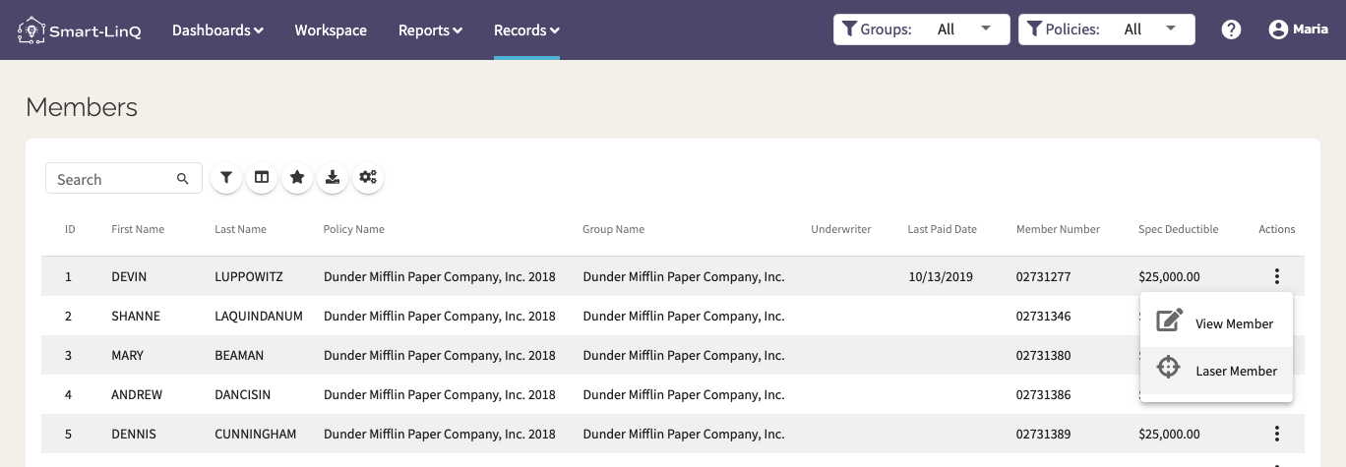
Task: Sort by ID column header
Action: pyautogui.click(x=70, y=229)
